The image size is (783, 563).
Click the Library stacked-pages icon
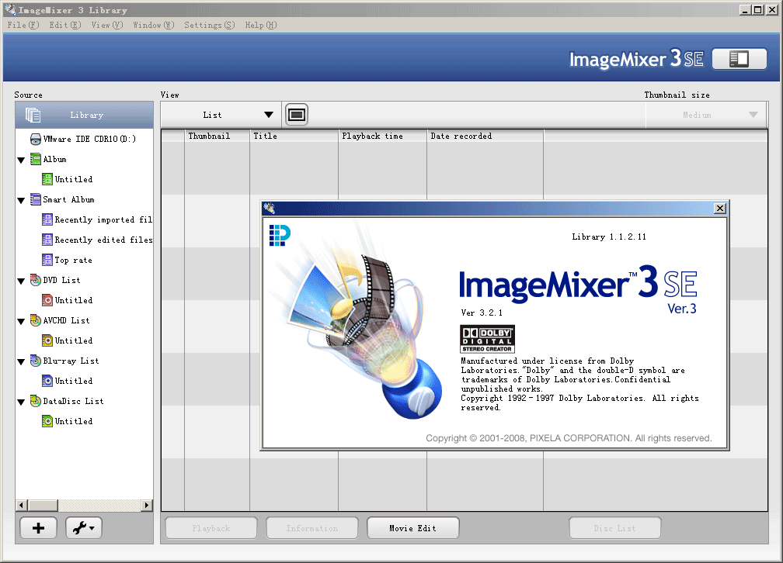[x=33, y=116]
